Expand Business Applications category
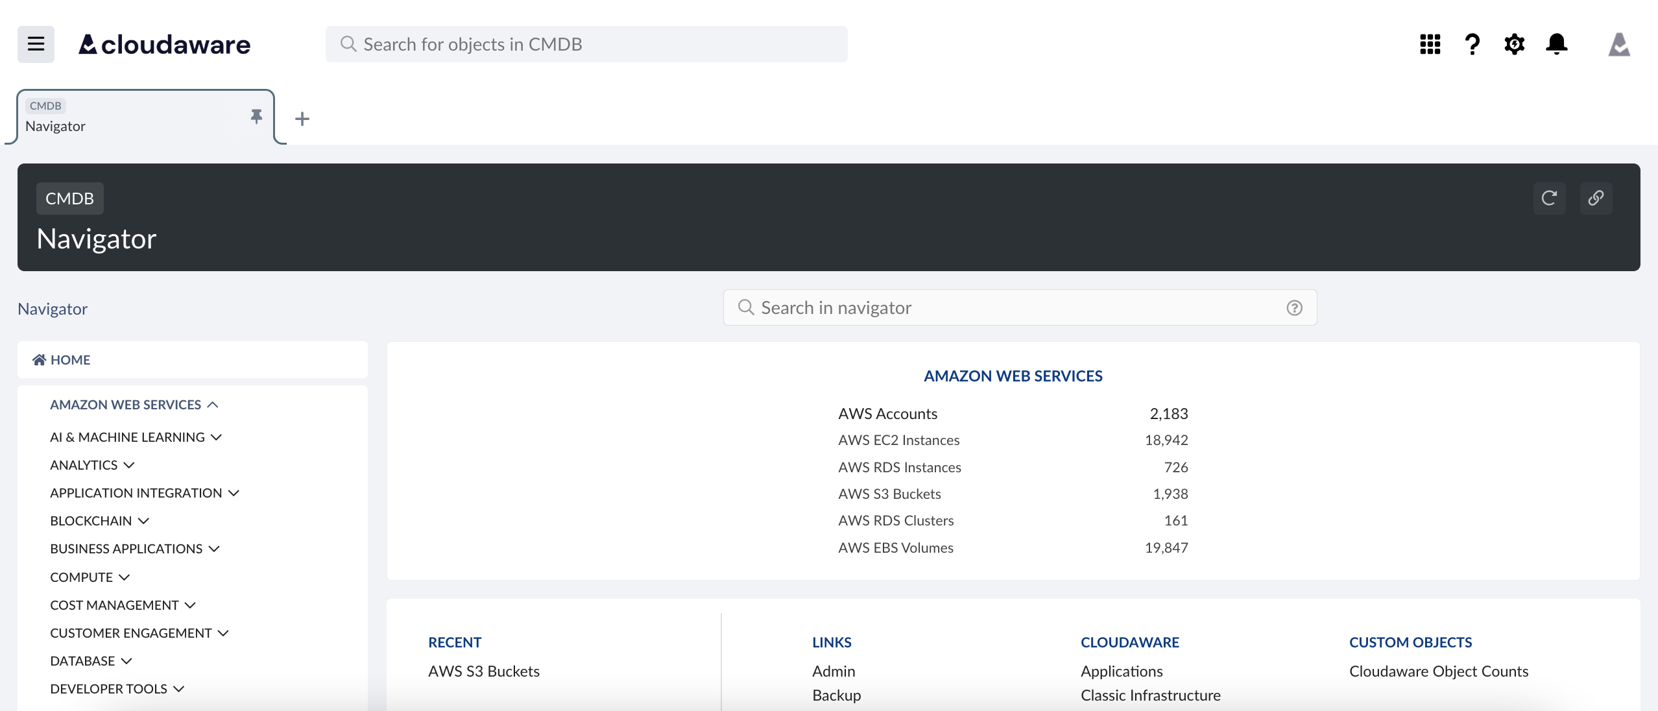The height and width of the screenshot is (711, 1658). coord(135,549)
